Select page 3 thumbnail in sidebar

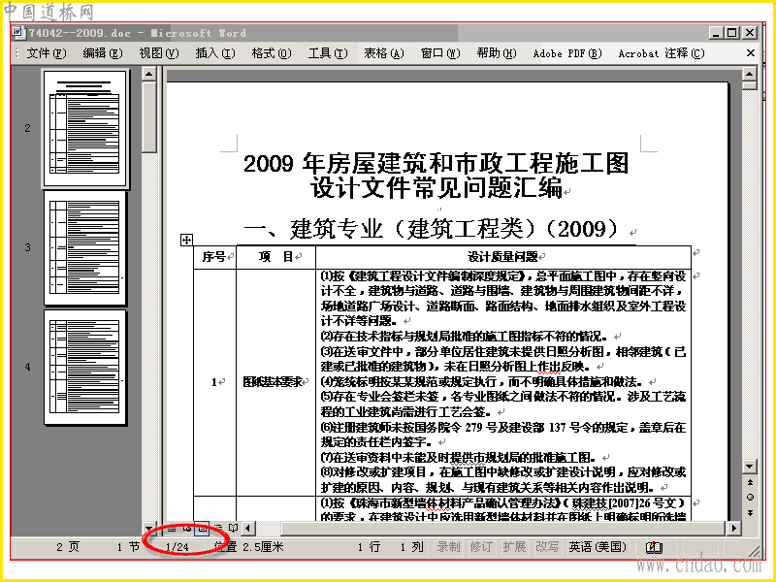tap(84, 247)
